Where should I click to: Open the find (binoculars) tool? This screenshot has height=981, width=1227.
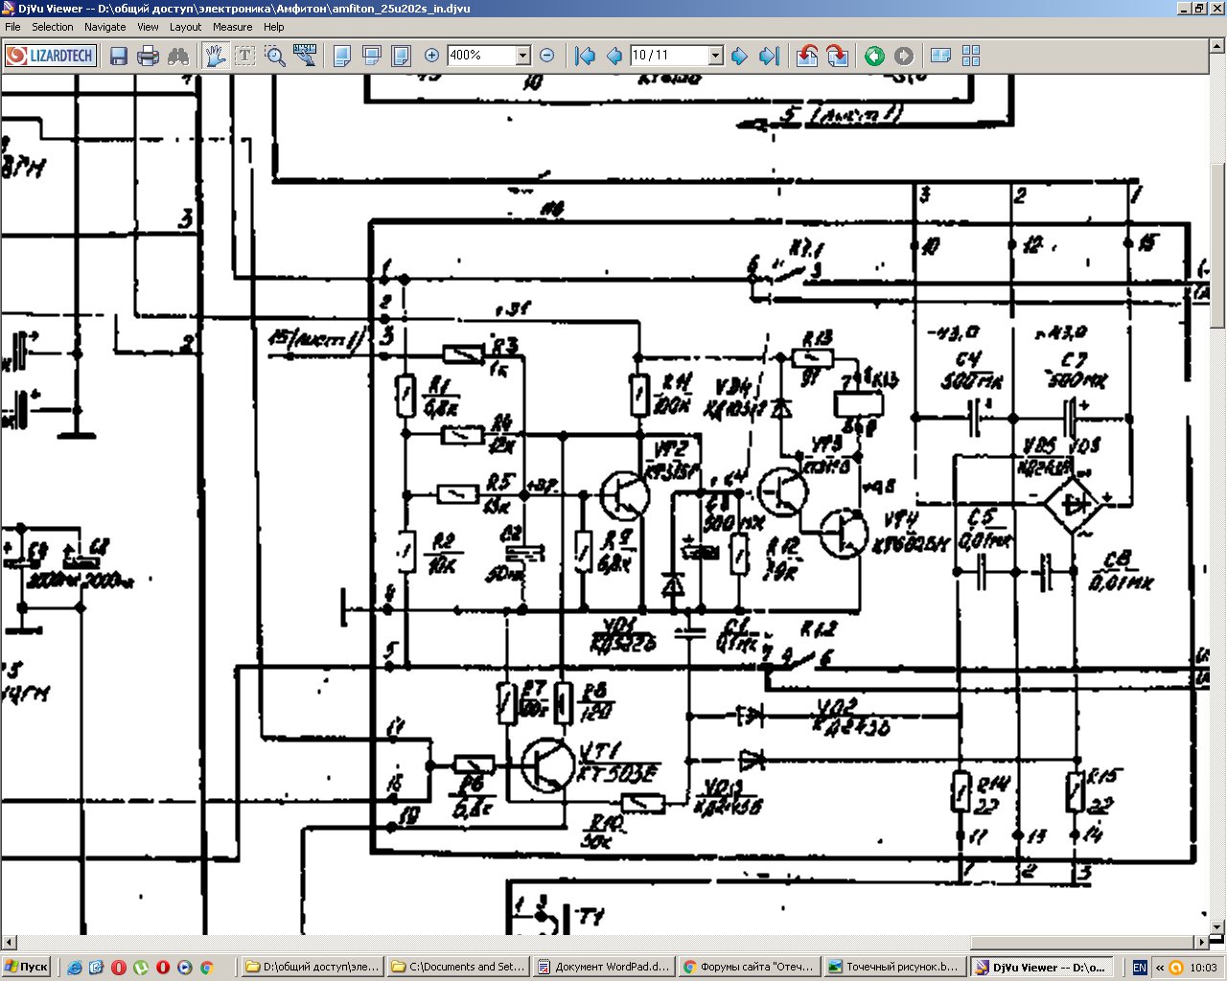178,56
